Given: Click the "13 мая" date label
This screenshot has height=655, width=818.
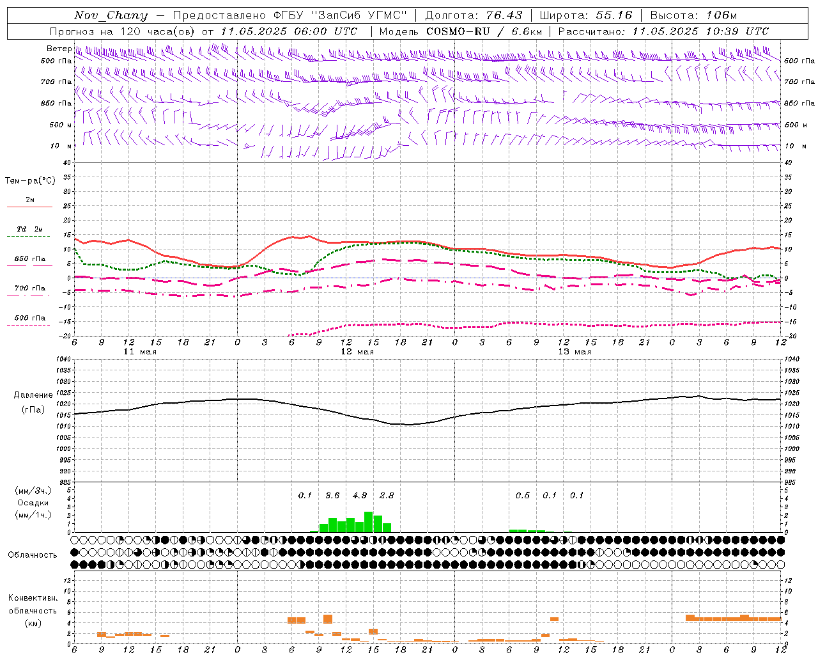Looking at the screenshot, I should coord(575,352).
